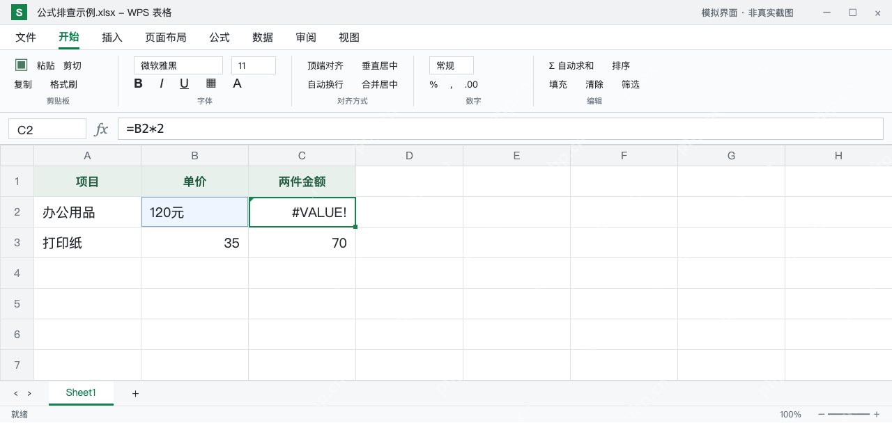Click the 剪切 cut button
892x423 pixels.
[x=72, y=65]
